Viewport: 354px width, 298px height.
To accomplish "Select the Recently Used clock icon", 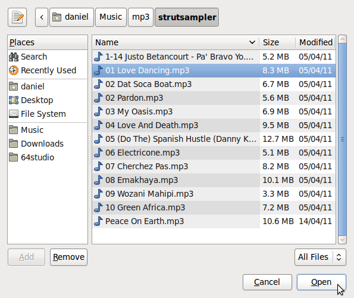I will pos(14,70).
